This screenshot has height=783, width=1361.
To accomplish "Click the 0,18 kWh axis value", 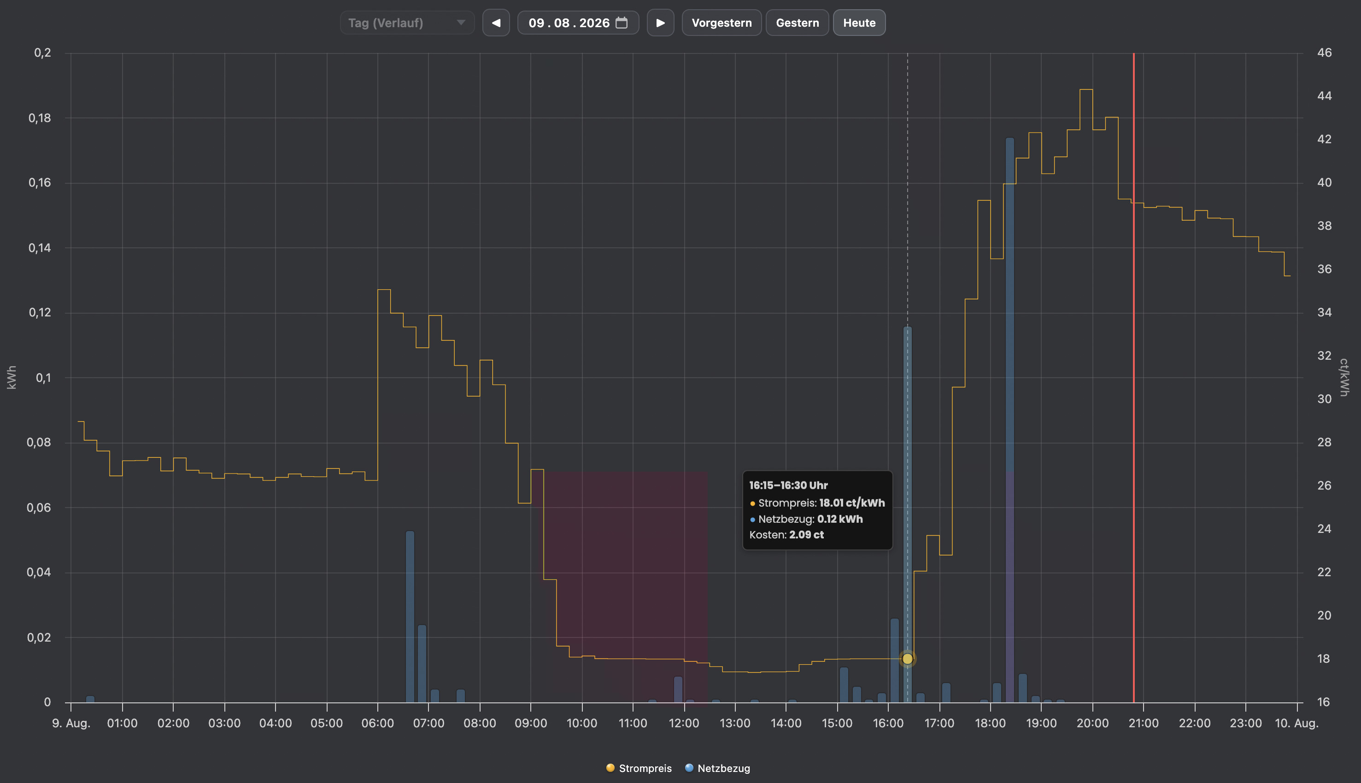I will coord(39,118).
